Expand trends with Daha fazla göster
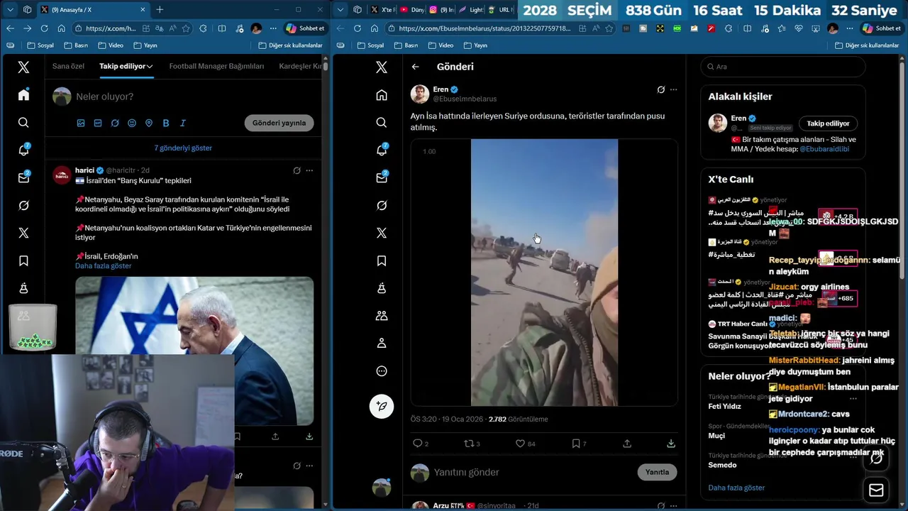The width and height of the screenshot is (908, 511). tap(736, 488)
